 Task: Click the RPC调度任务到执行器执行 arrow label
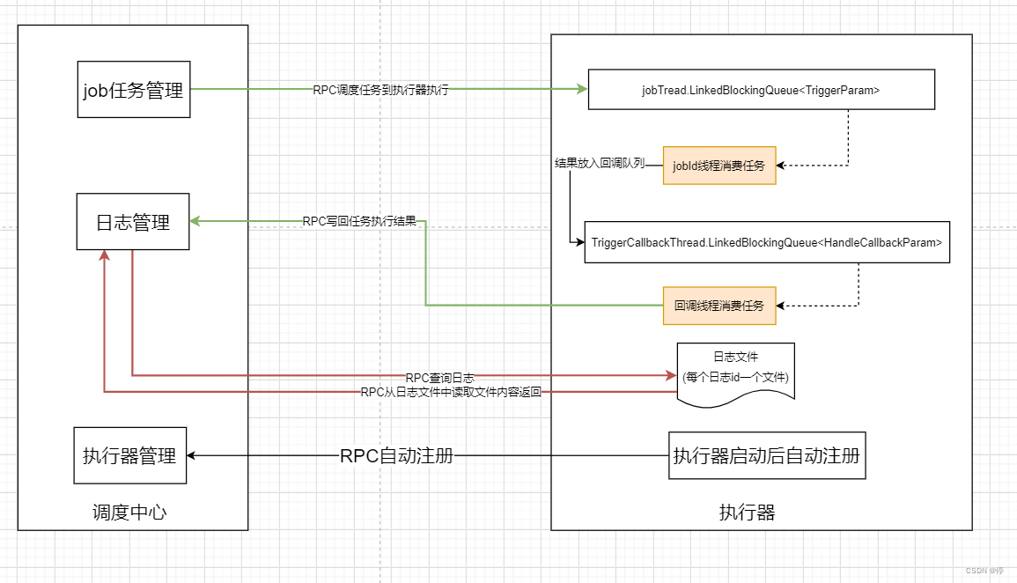click(x=382, y=88)
